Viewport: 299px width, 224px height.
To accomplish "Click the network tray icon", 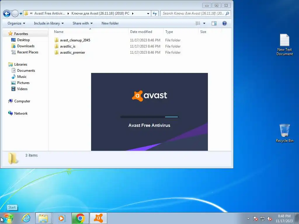I will [x=263, y=219].
